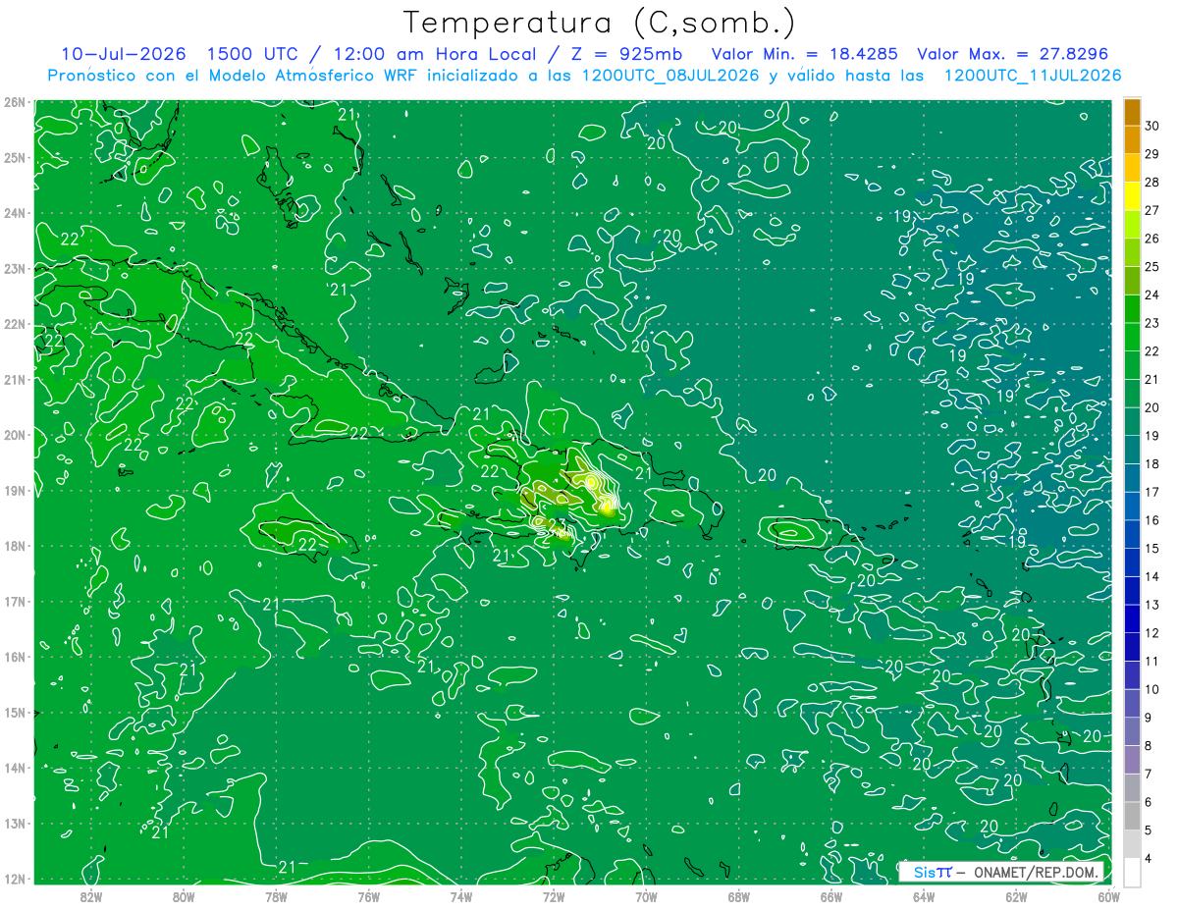Click the 'Sis' logo text
Viewport: 1178px width, 910px height.
924,872
